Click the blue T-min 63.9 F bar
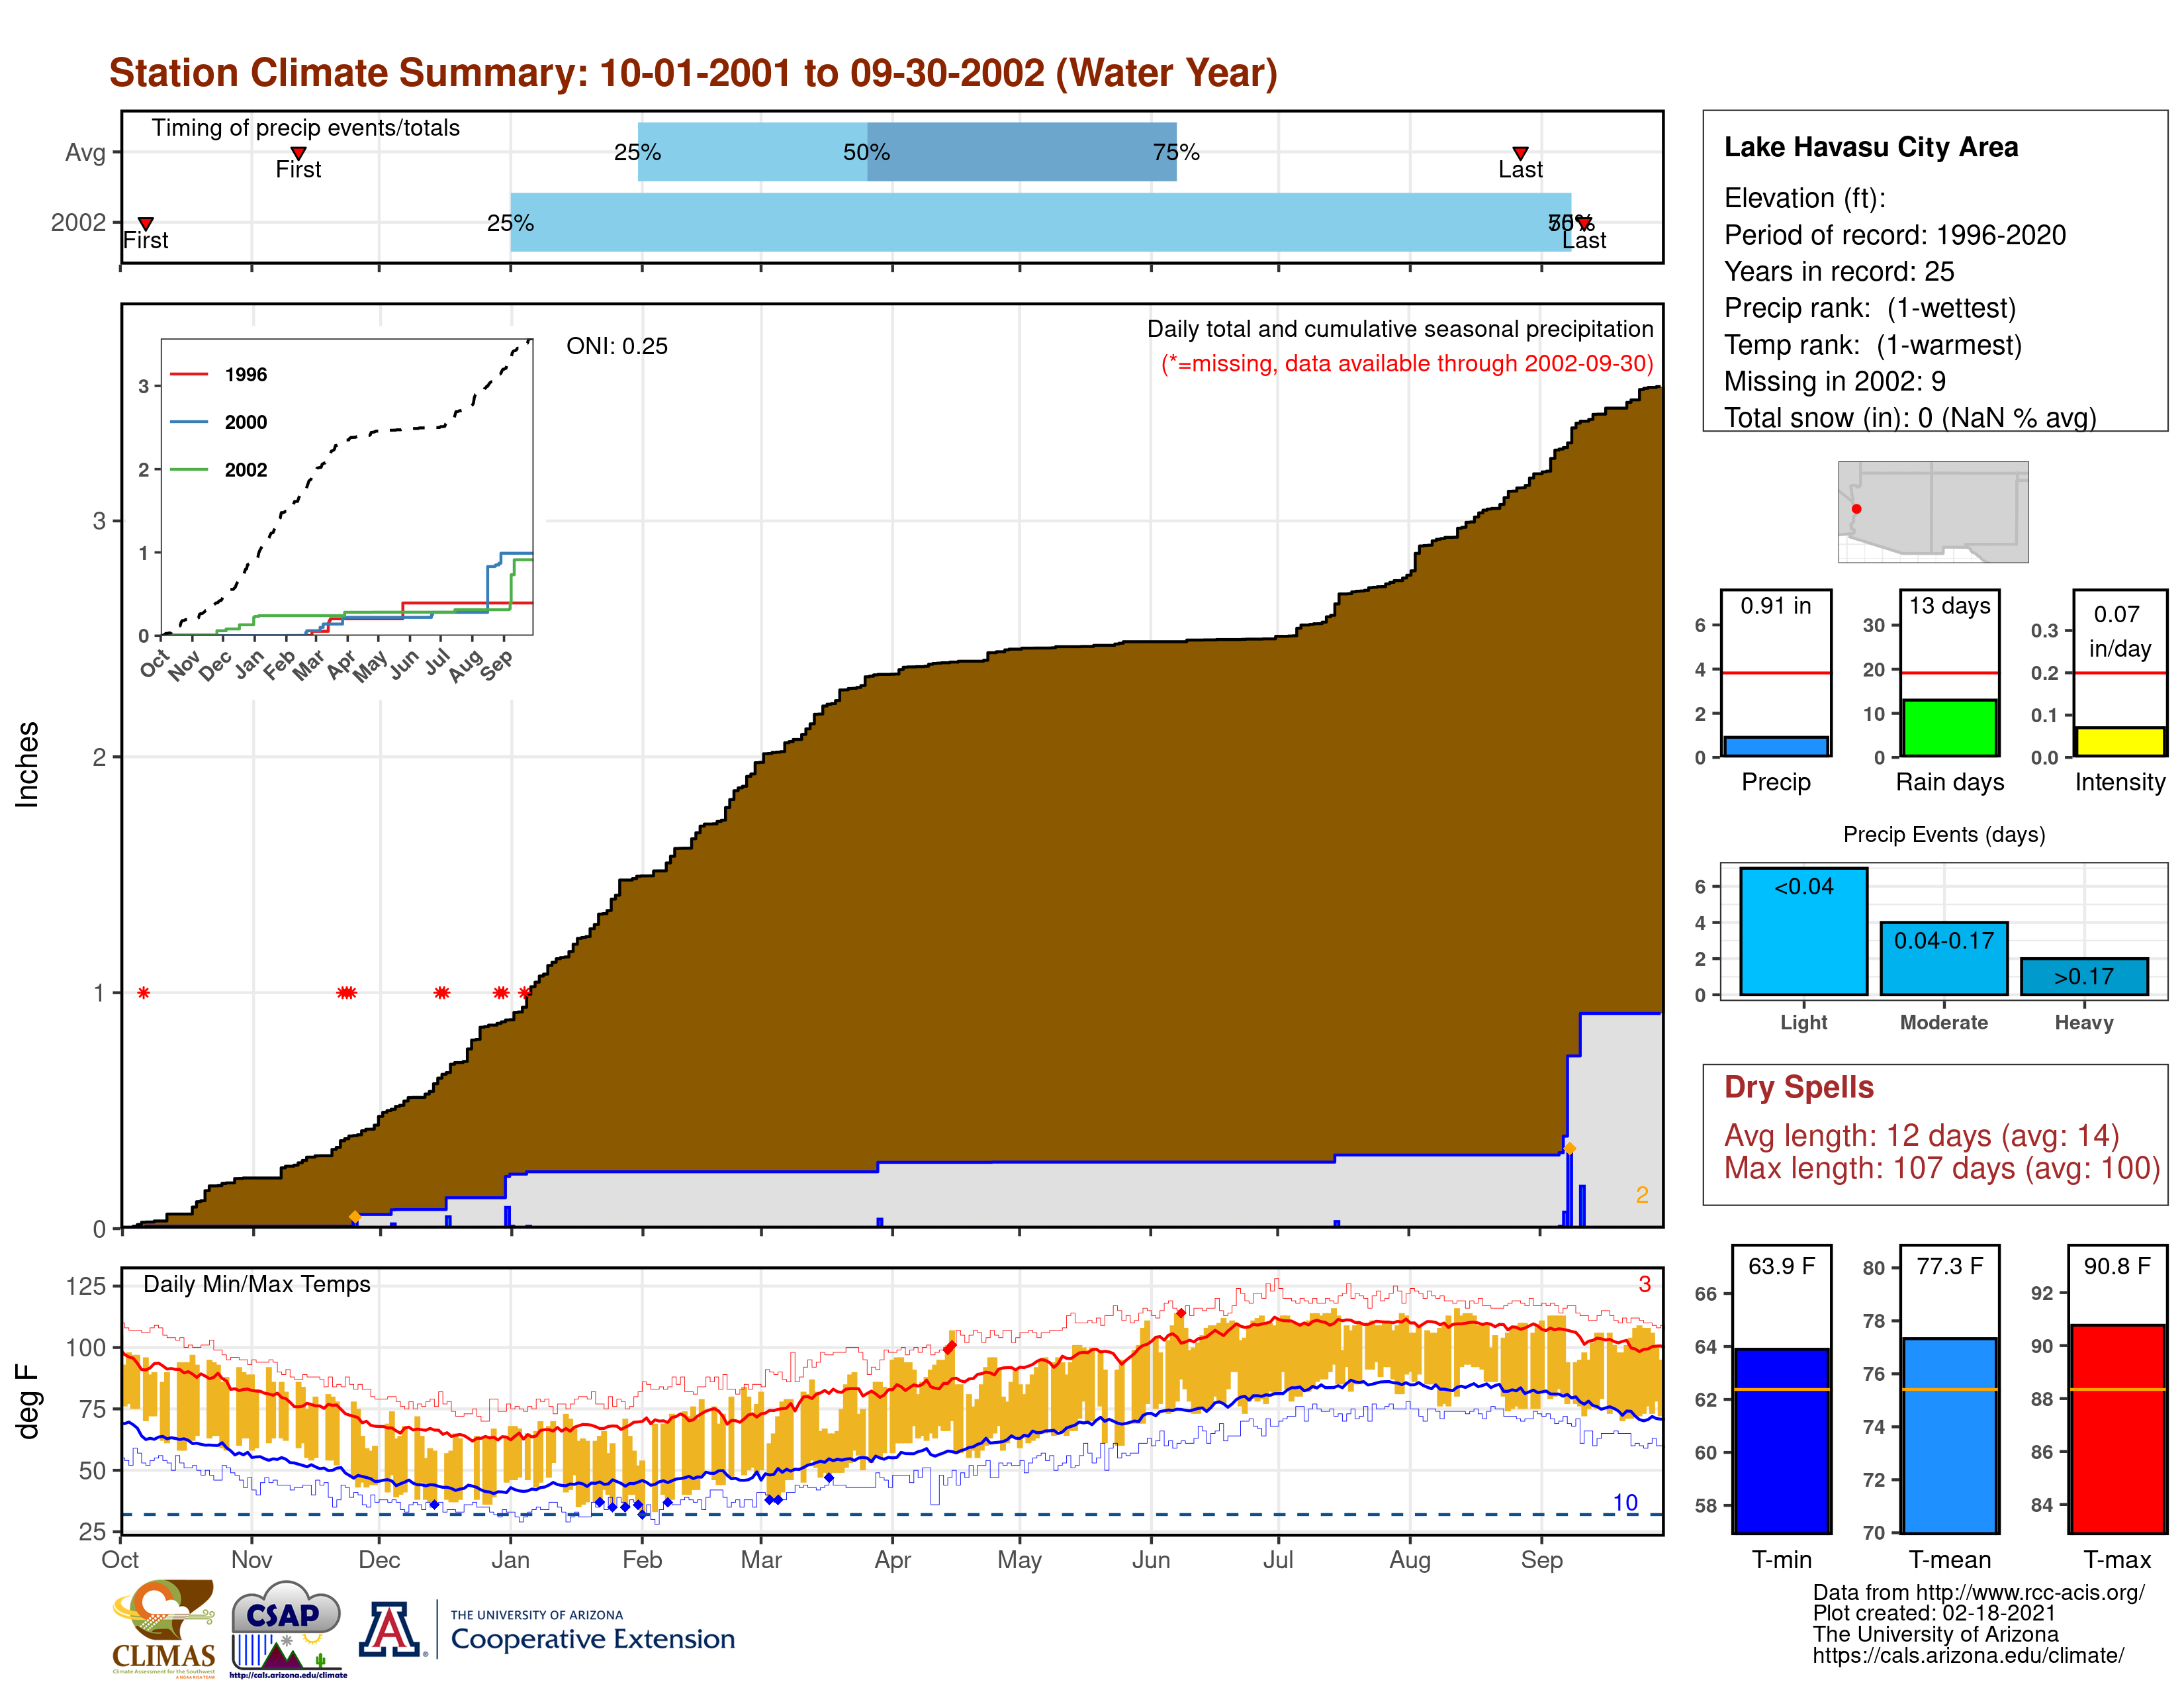 click(1781, 1441)
